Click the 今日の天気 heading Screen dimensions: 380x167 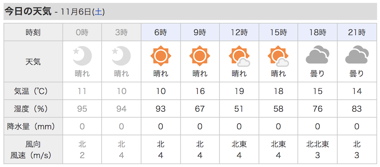(28, 12)
